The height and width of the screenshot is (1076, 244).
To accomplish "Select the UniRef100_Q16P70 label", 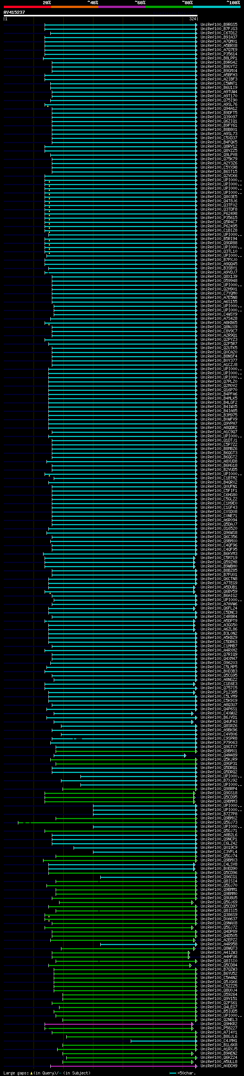I will click(x=219, y=390).
